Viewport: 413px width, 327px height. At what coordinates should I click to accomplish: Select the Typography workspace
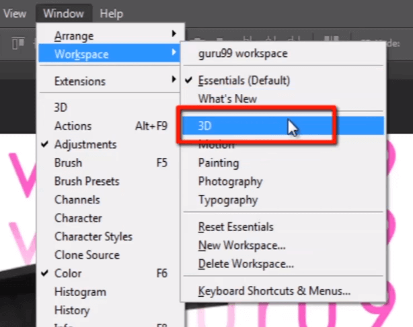click(x=227, y=200)
